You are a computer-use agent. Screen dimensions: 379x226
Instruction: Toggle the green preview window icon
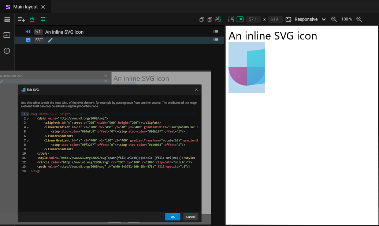240,19
